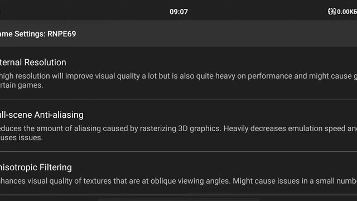Tap empty area of Game Settings title bar
The width and height of the screenshot is (357, 201).
(x=216, y=33)
